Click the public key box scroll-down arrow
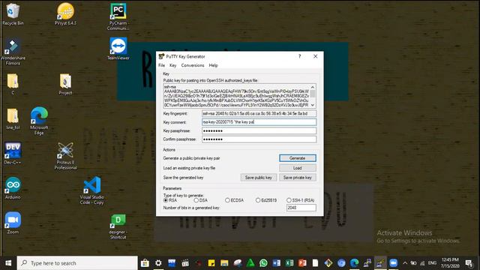 click(313, 105)
